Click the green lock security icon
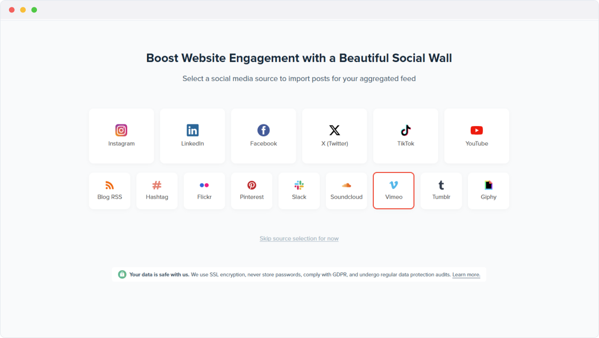This screenshot has width=599, height=338. 121,274
